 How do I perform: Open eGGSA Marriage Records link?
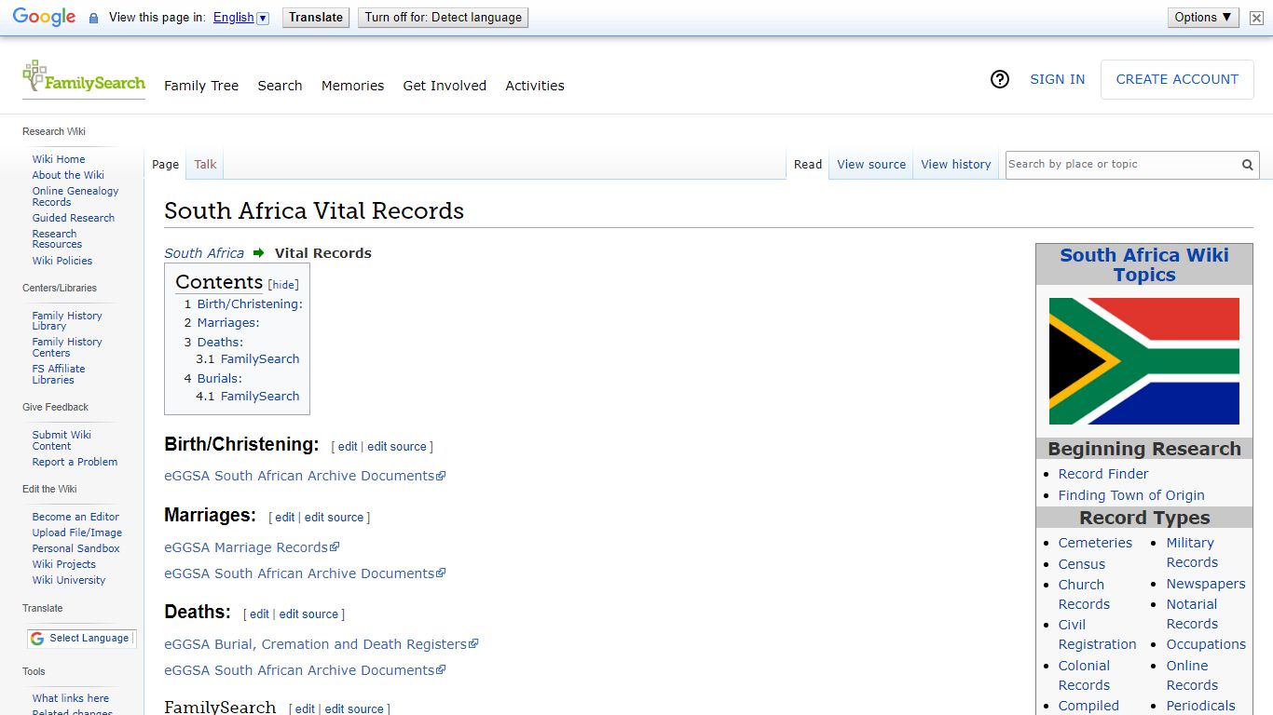[252, 547]
